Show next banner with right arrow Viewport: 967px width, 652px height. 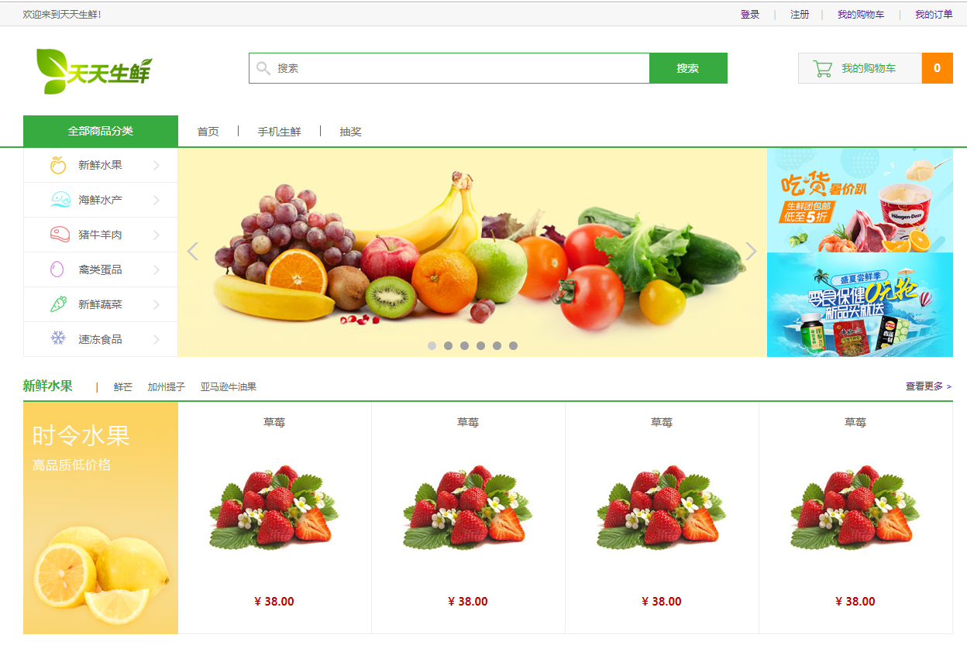coord(750,252)
